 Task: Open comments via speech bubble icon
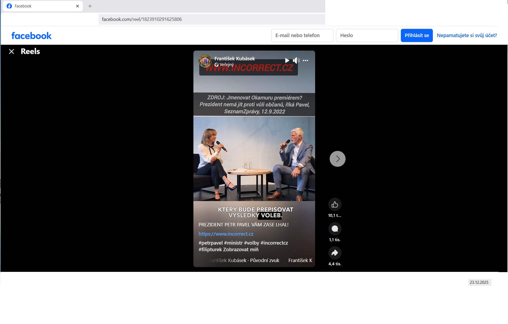[x=335, y=229]
